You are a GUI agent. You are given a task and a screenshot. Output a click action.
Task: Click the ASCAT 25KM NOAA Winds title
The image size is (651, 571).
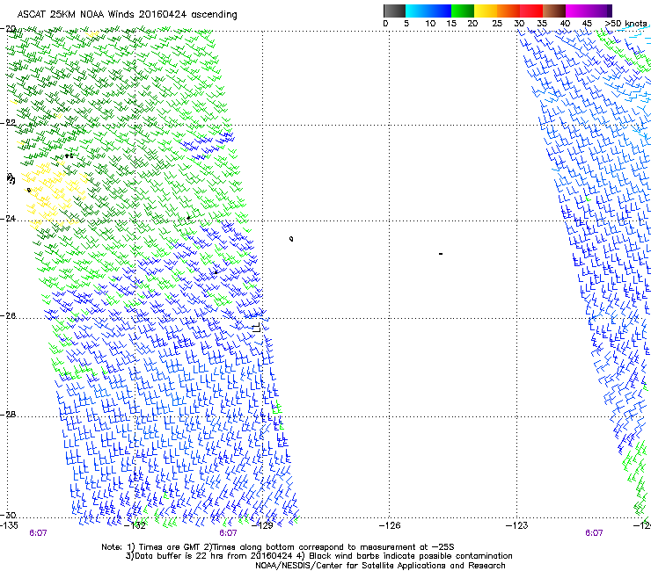click(127, 15)
